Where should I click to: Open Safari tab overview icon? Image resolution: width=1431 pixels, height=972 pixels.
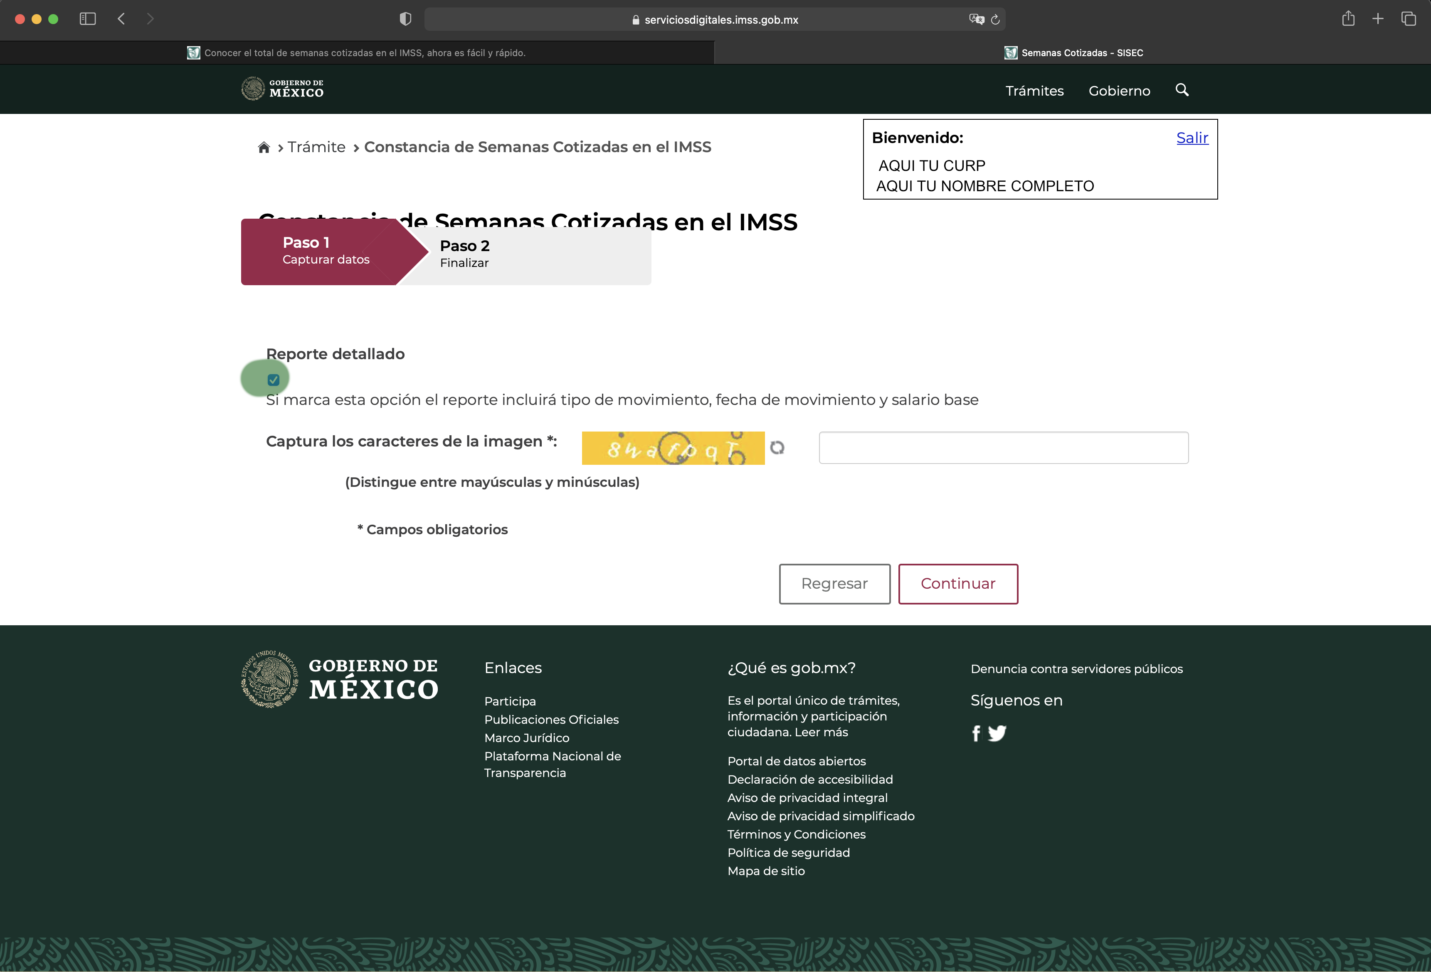[x=1408, y=19]
